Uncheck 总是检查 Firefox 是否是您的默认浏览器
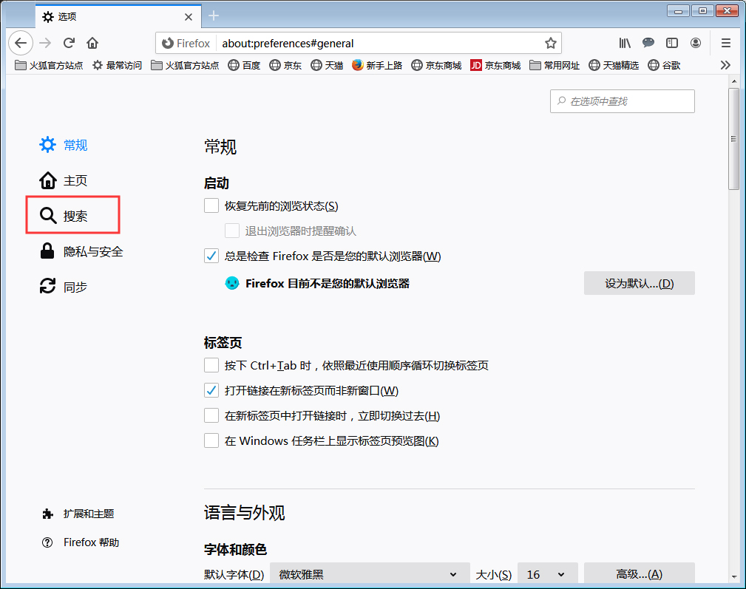Image resolution: width=746 pixels, height=589 pixels. [x=211, y=256]
